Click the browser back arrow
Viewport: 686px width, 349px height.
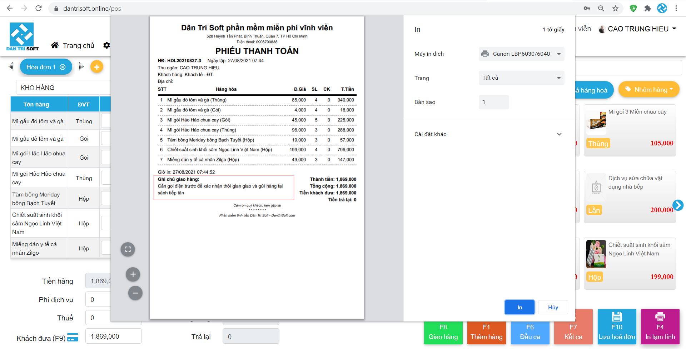pos(10,8)
